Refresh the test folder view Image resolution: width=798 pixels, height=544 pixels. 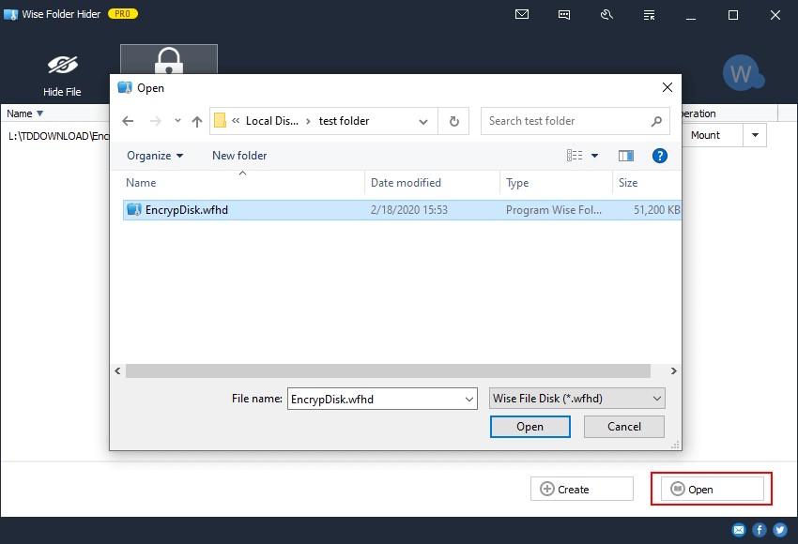point(454,121)
